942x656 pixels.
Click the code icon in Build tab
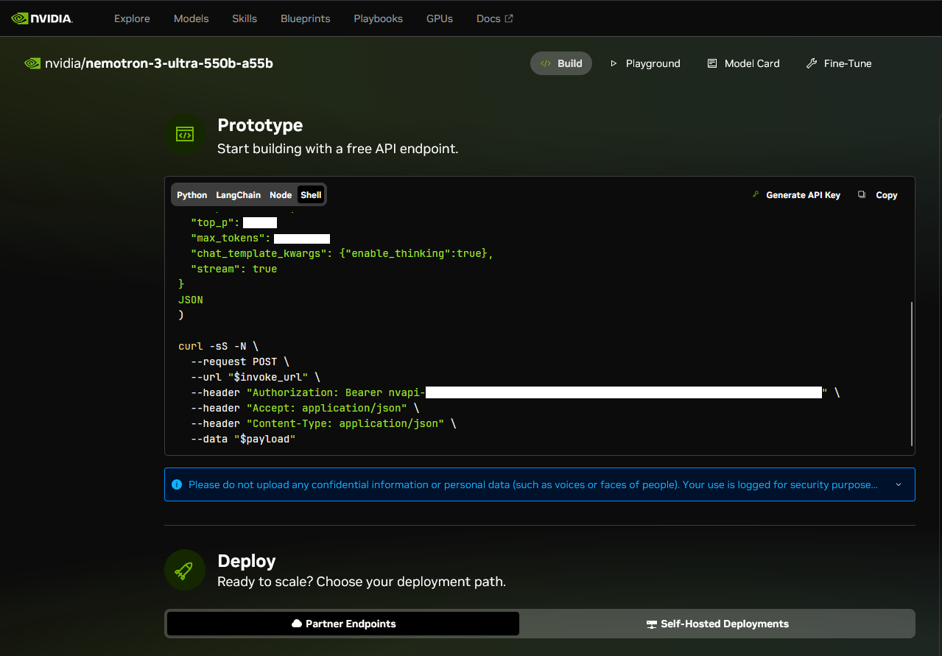[546, 63]
